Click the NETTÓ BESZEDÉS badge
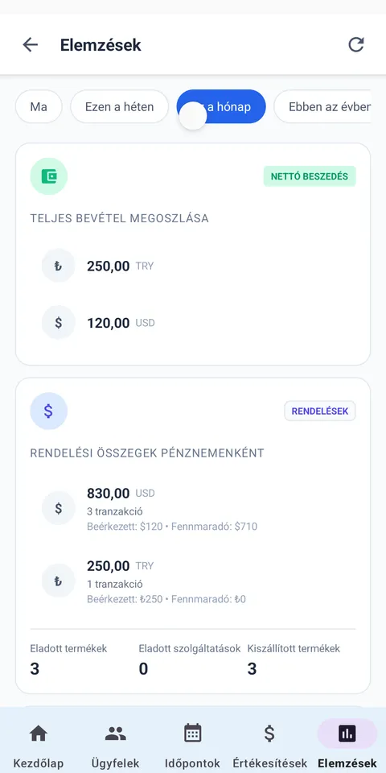Image resolution: width=386 pixels, height=773 pixels. click(x=310, y=176)
